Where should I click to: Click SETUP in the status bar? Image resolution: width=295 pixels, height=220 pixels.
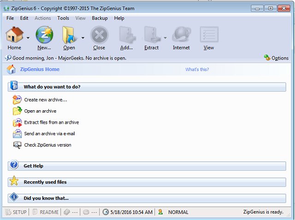pos(16,212)
